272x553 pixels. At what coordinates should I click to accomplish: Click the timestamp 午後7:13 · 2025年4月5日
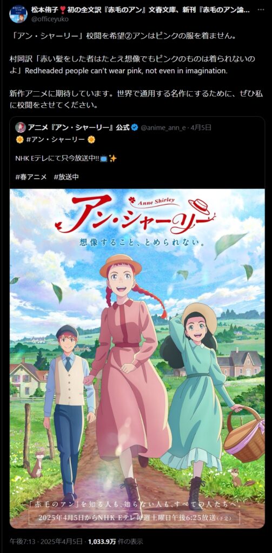(x=44, y=541)
